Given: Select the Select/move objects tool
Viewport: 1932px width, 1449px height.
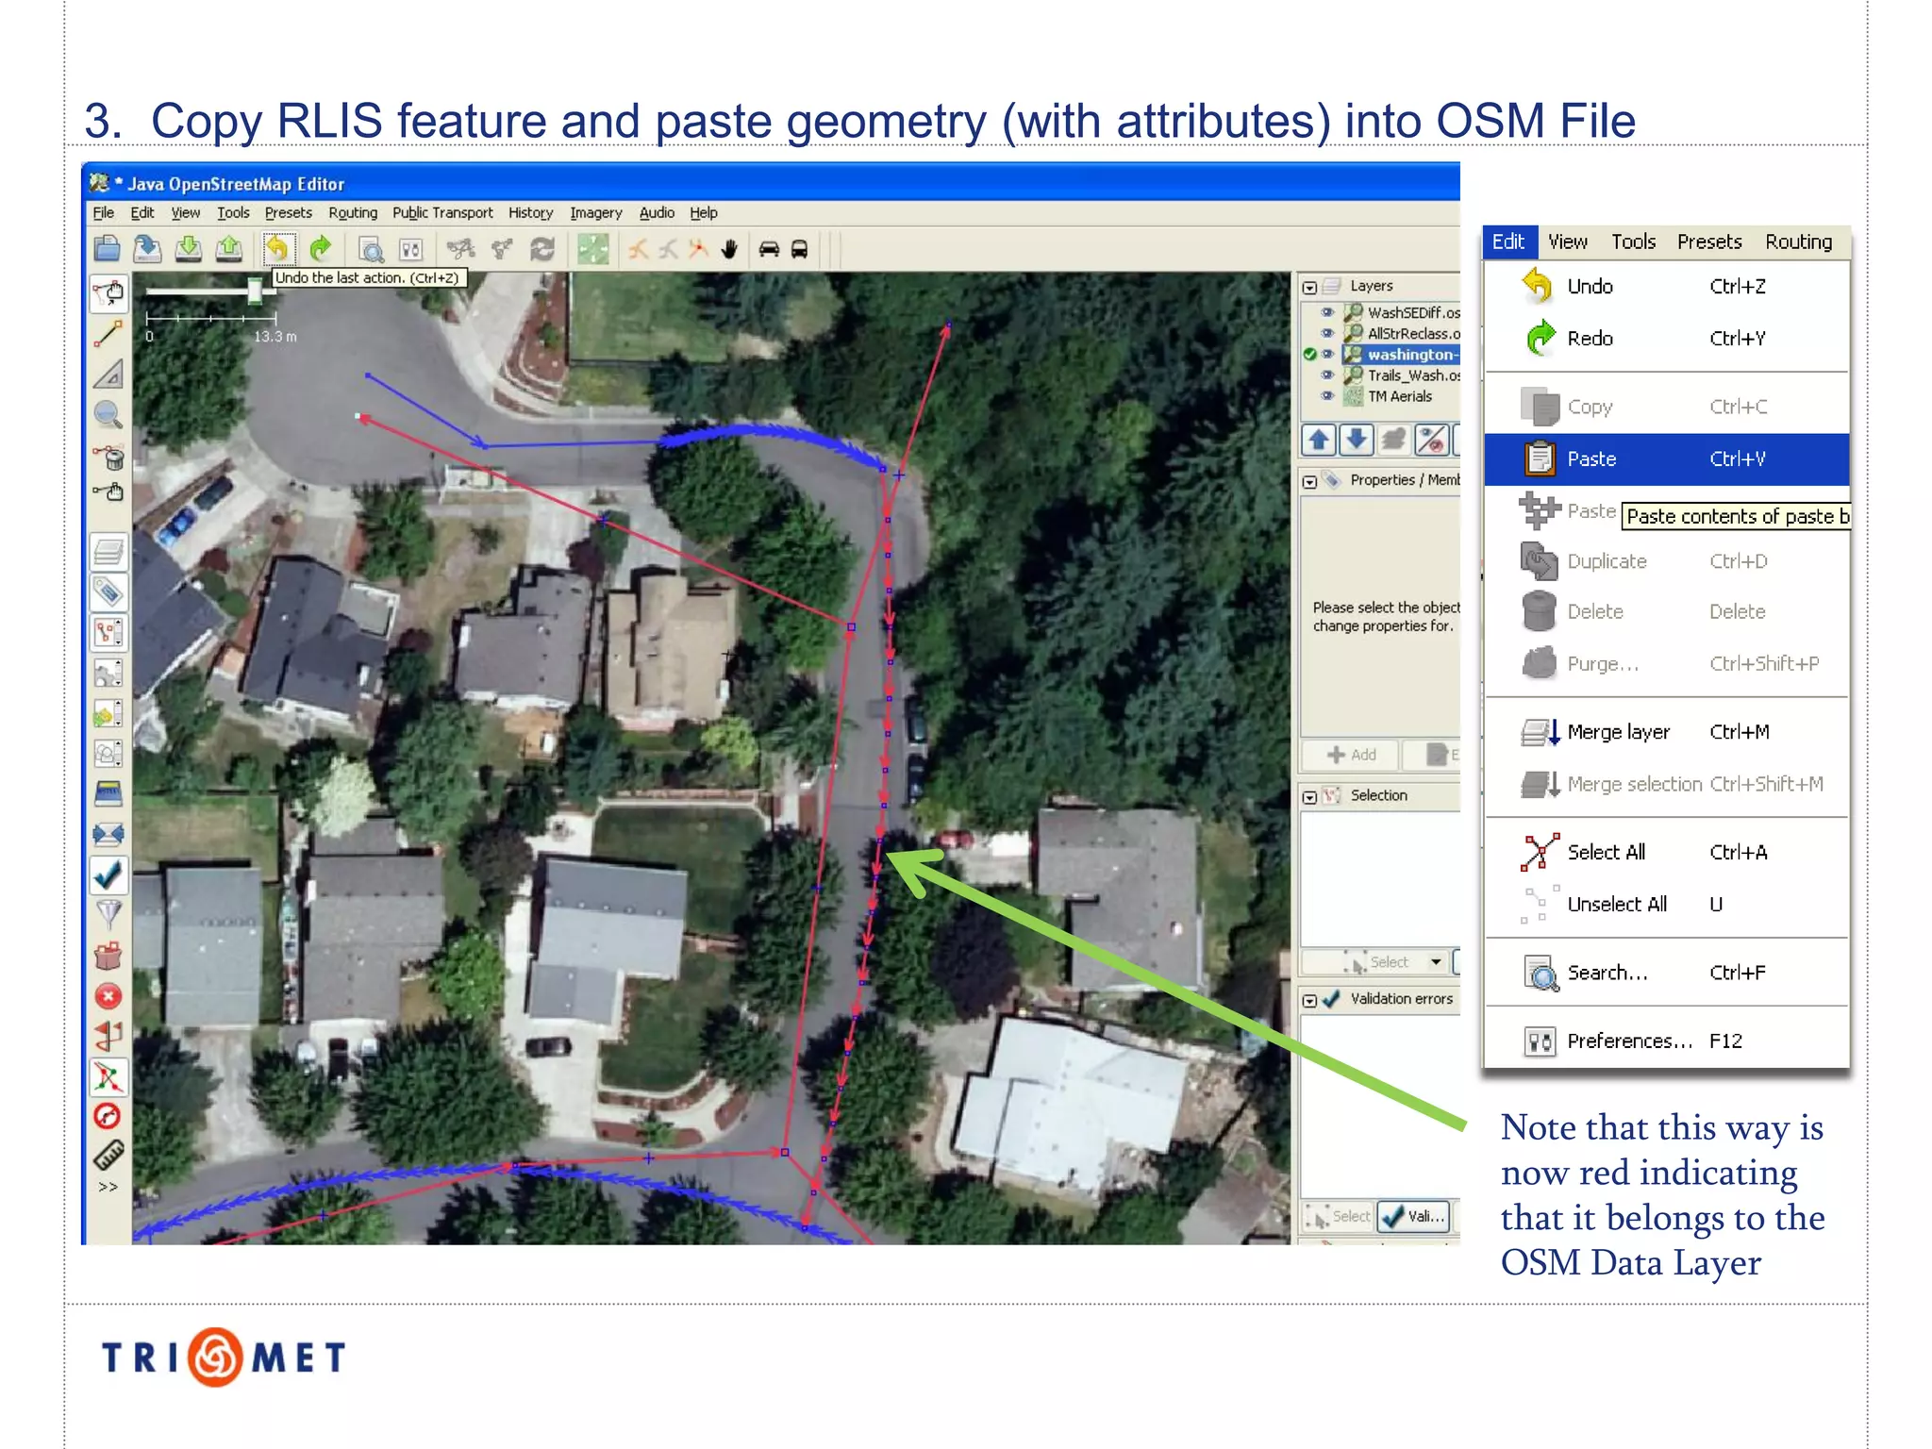Looking at the screenshot, I should coord(109,293).
